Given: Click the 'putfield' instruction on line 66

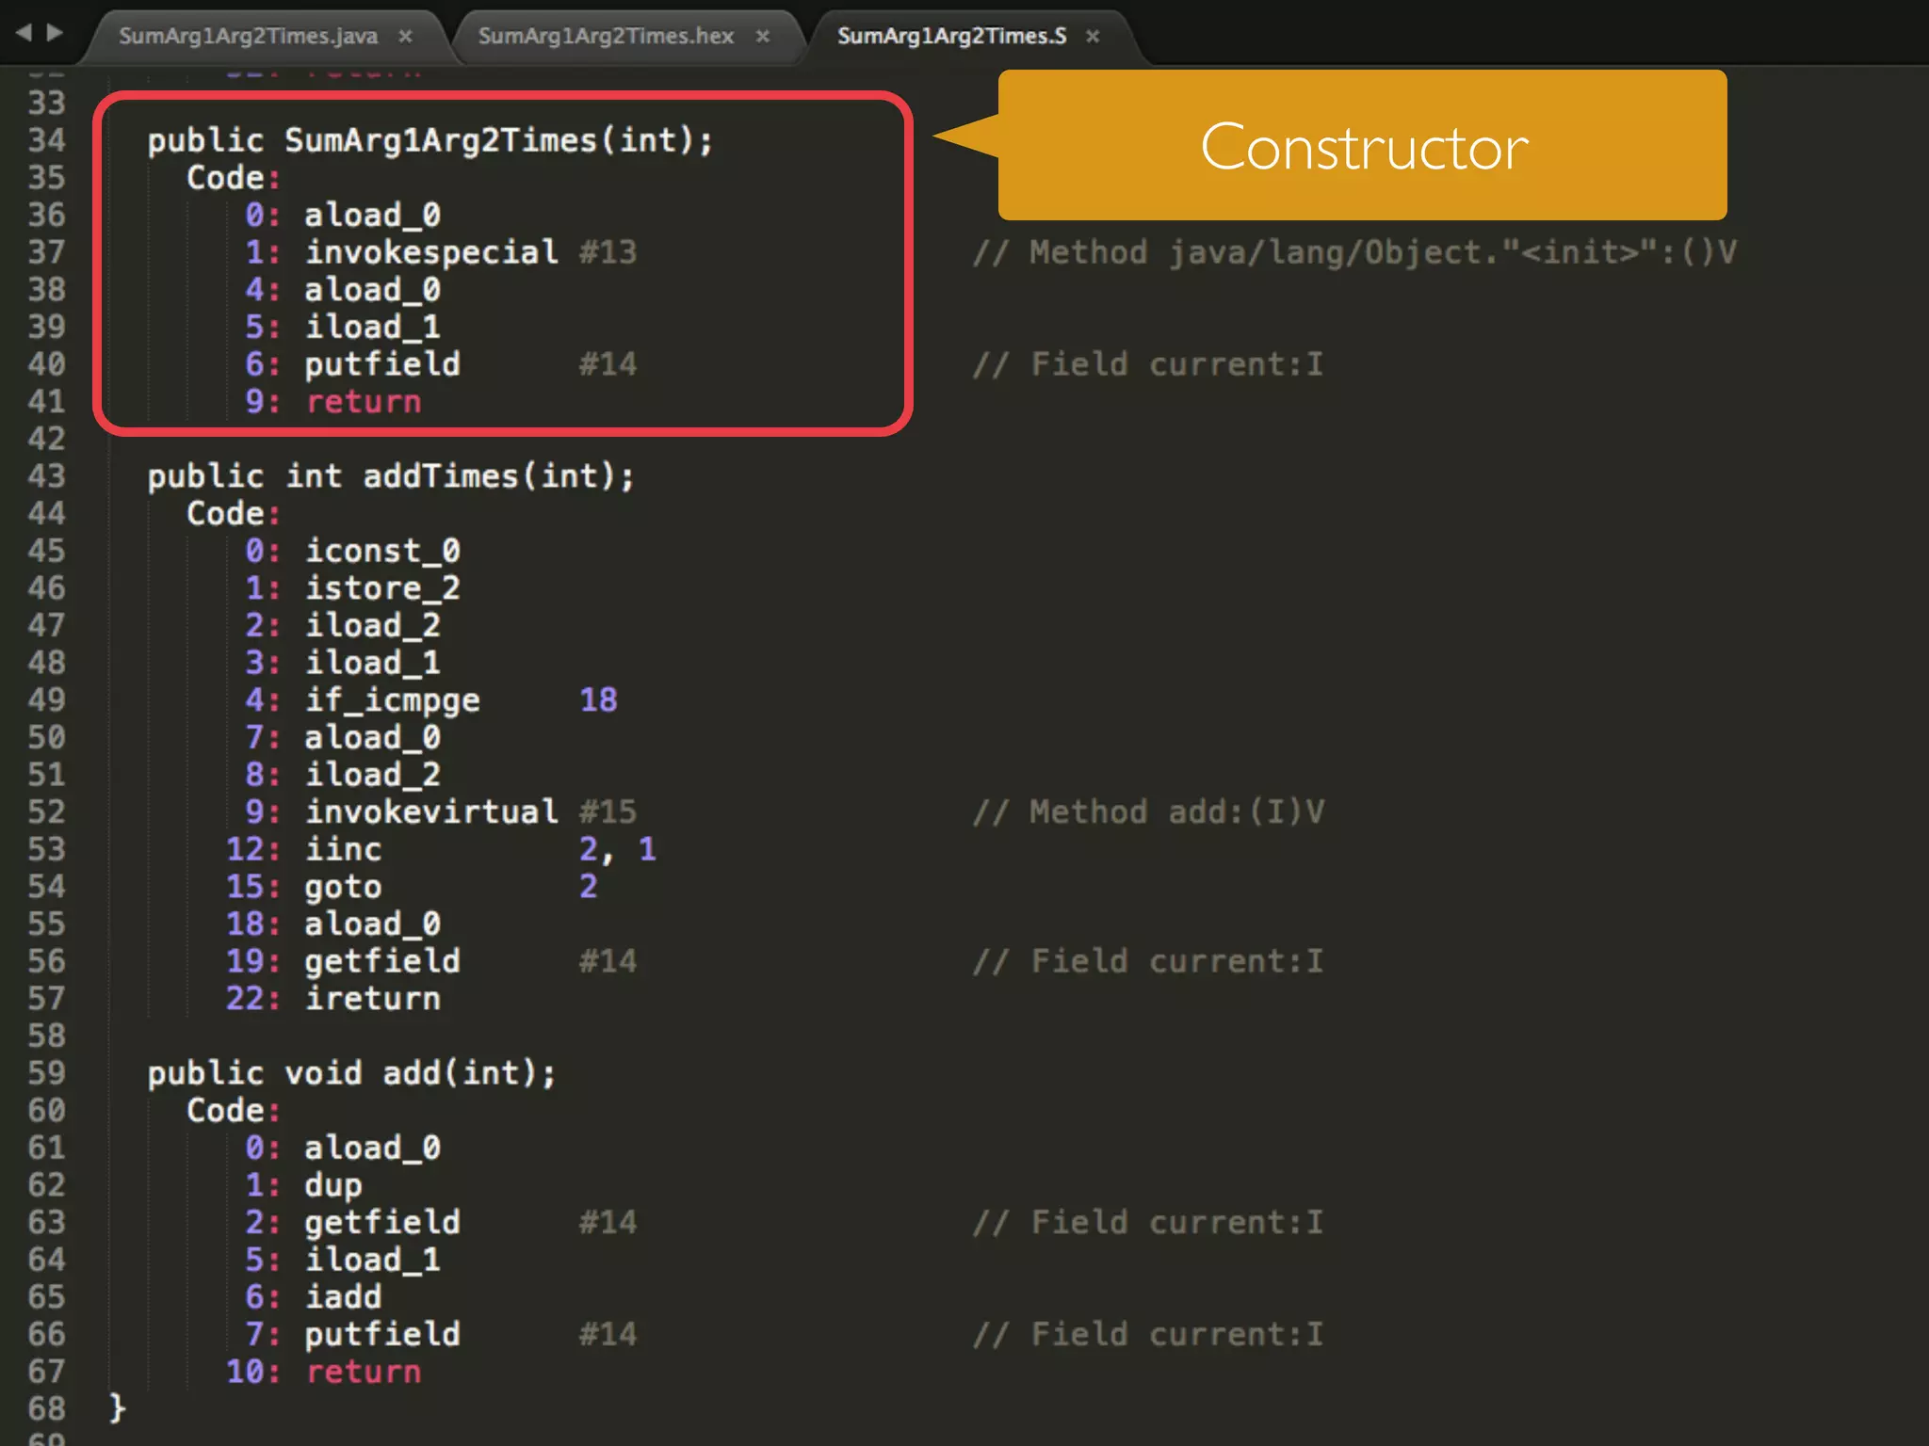Looking at the screenshot, I should (381, 1335).
